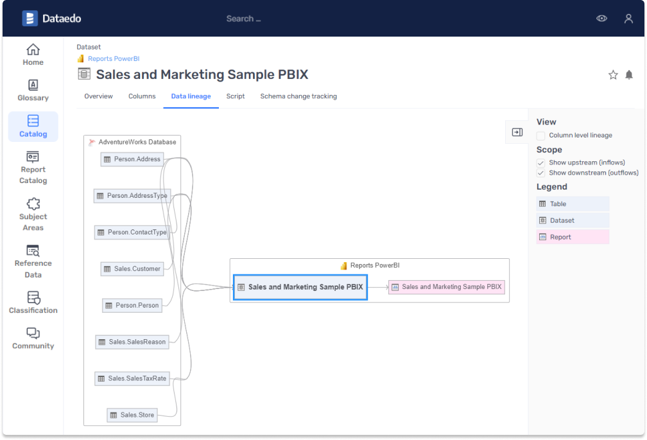Uncheck Show downstream (outflows)
The width and height of the screenshot is (647, 440).
tap(541, 173)
